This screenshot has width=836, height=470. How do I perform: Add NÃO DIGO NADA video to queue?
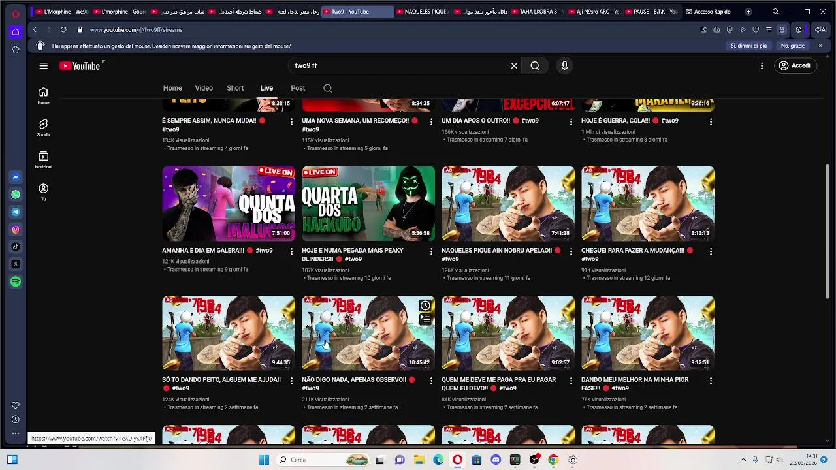pos(425,319)
